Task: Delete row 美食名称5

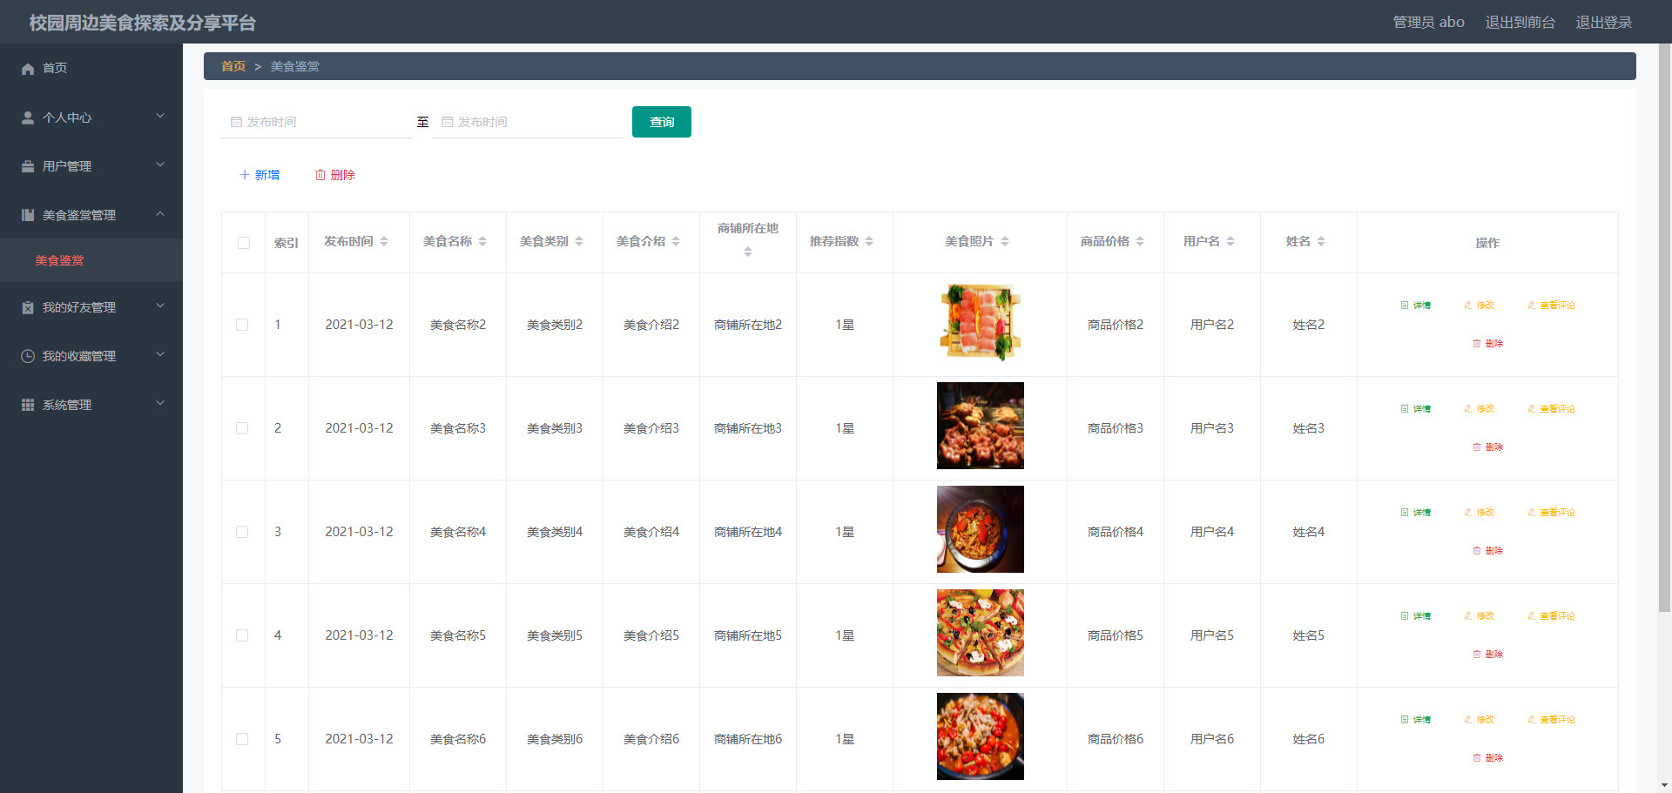Action: point(1487,655)
